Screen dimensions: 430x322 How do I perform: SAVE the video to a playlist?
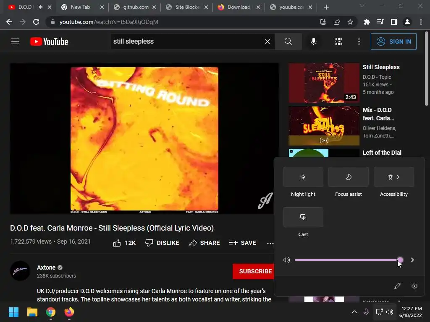[x=242, y=243]
